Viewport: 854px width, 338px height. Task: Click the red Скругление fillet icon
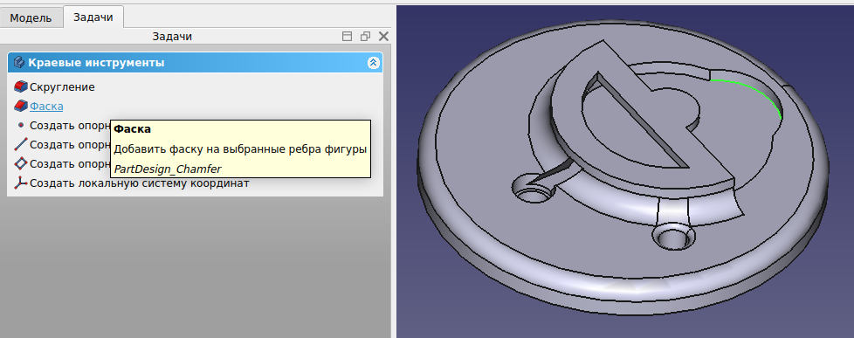[21, 86]
